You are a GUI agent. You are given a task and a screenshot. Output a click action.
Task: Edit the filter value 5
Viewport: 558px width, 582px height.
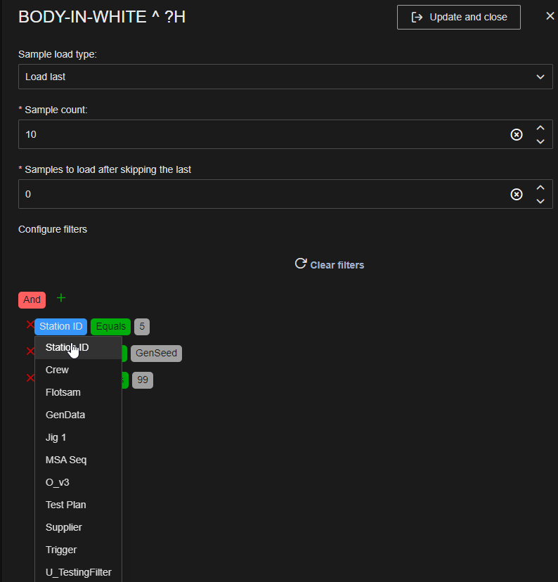click(x=142, y=326)
